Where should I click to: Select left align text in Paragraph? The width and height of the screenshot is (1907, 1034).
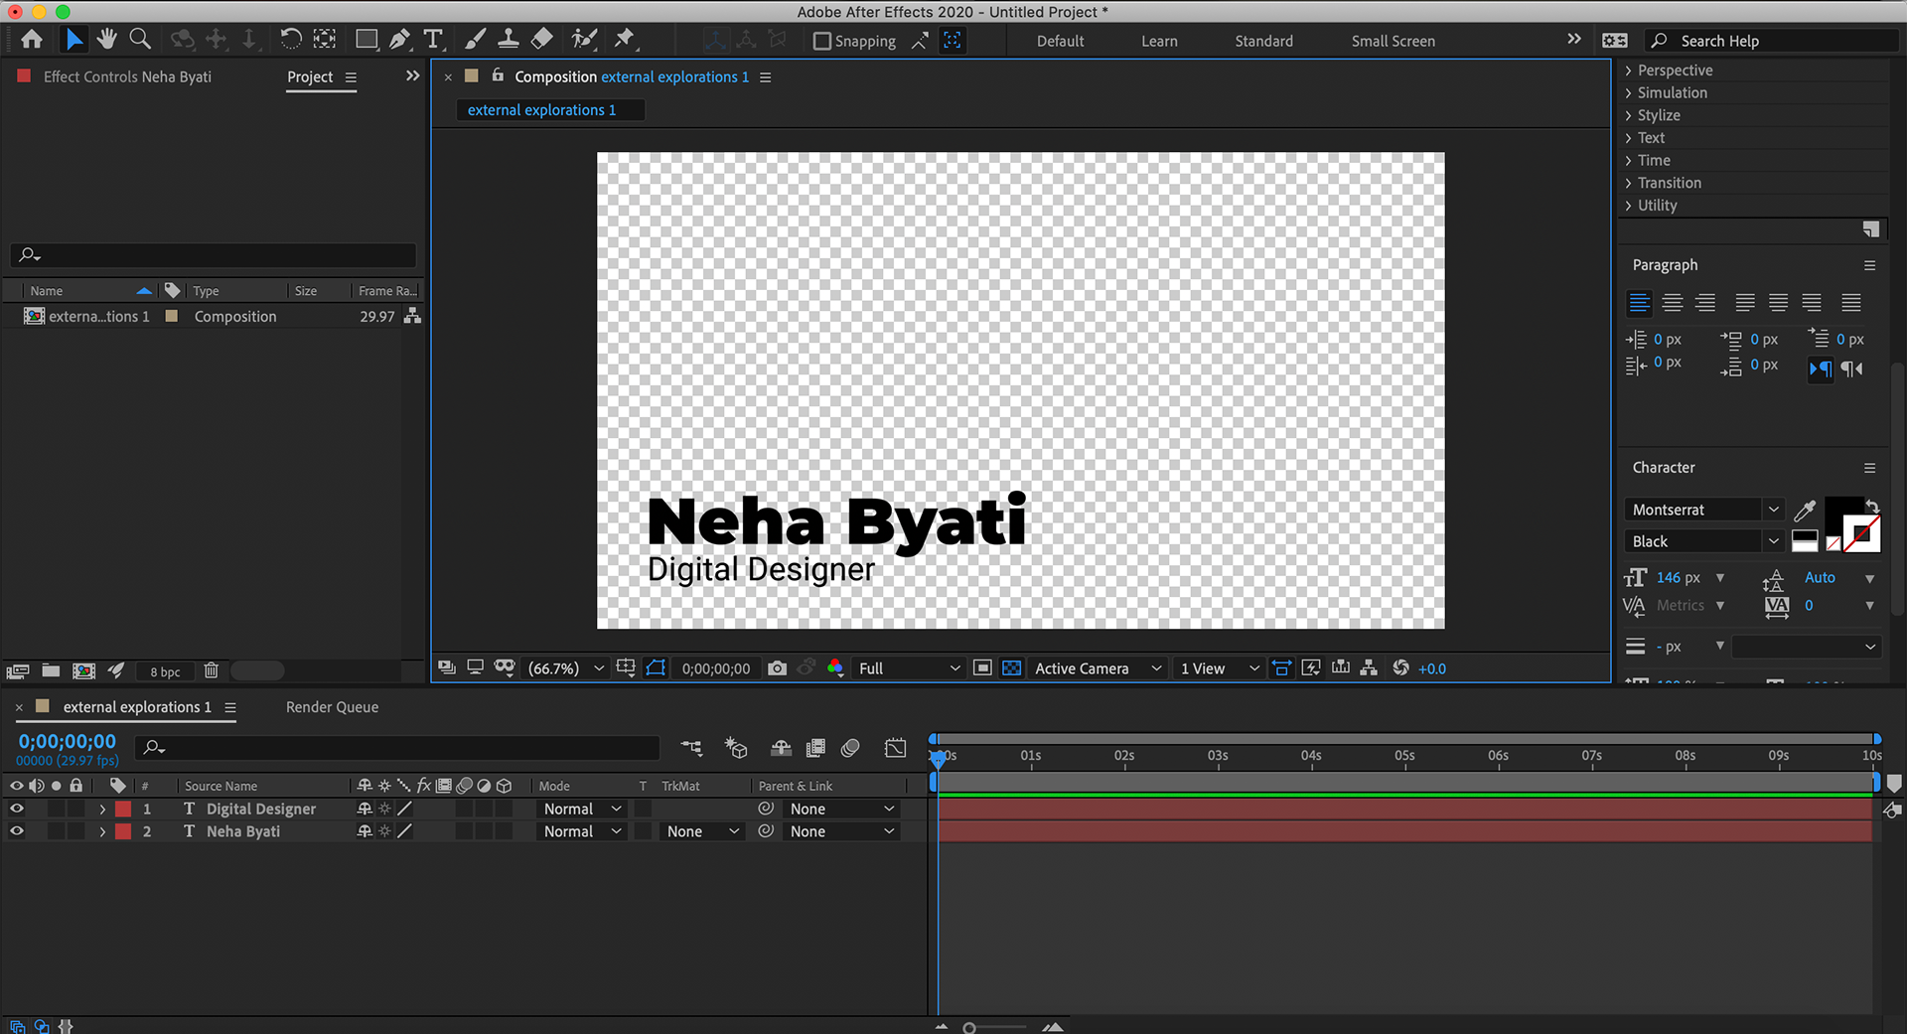1639,303
